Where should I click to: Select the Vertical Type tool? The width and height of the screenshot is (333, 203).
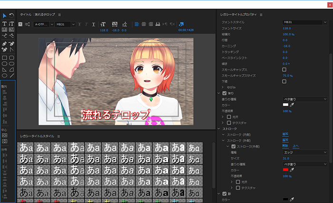[x=11, y=24]
